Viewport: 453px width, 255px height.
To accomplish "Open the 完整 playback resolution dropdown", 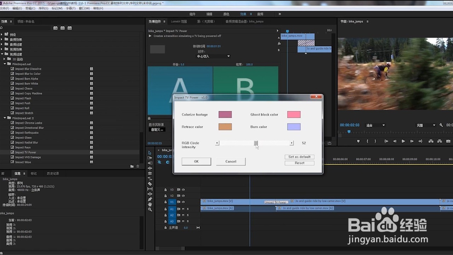I will (x=426, y=125).
